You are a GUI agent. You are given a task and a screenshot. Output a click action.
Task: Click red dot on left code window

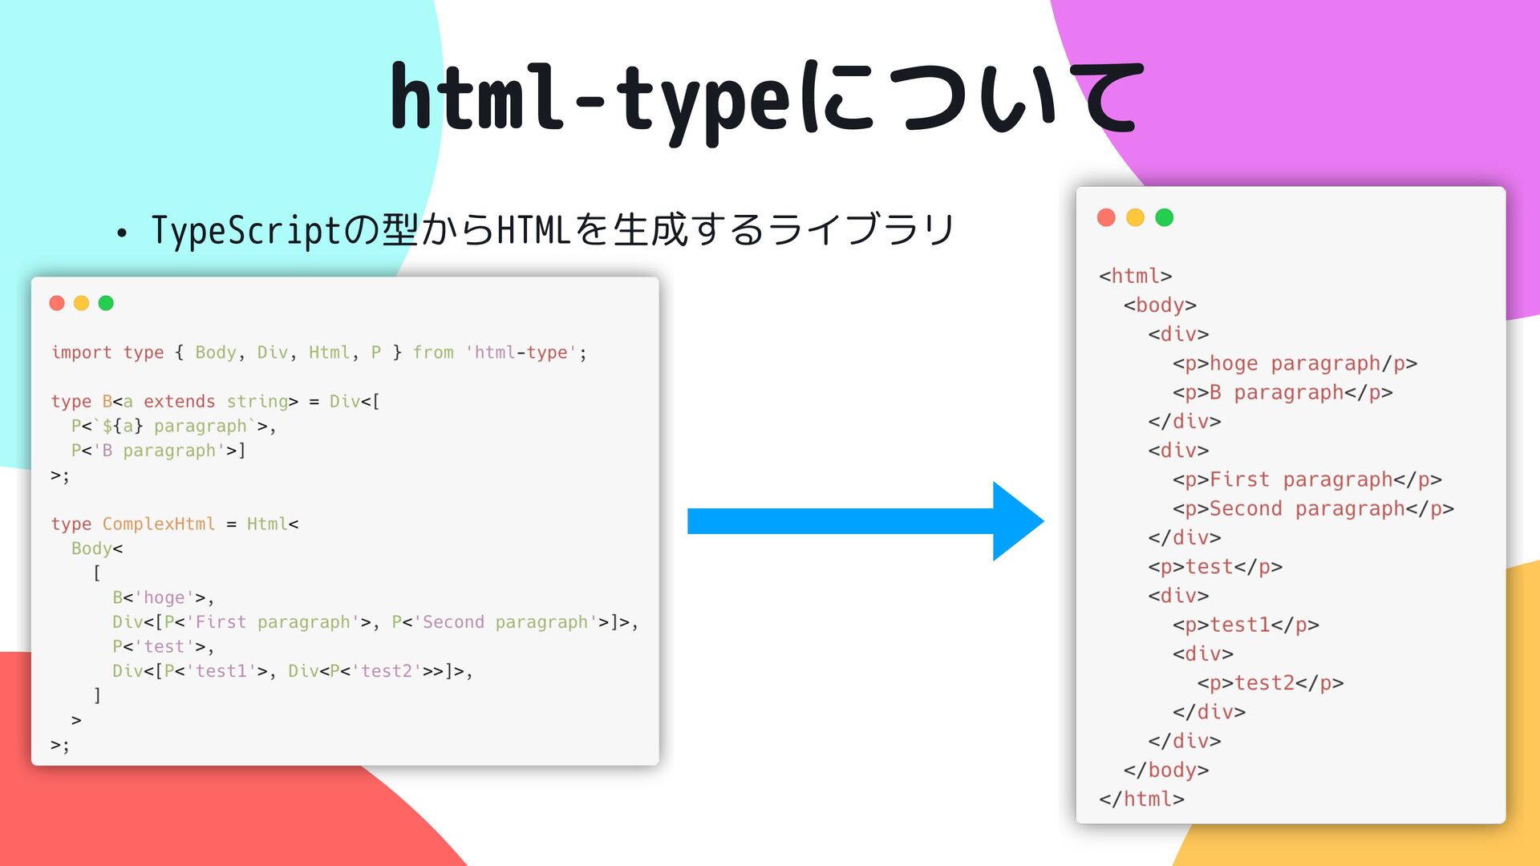pyautogui.click(x=57, y=303)
